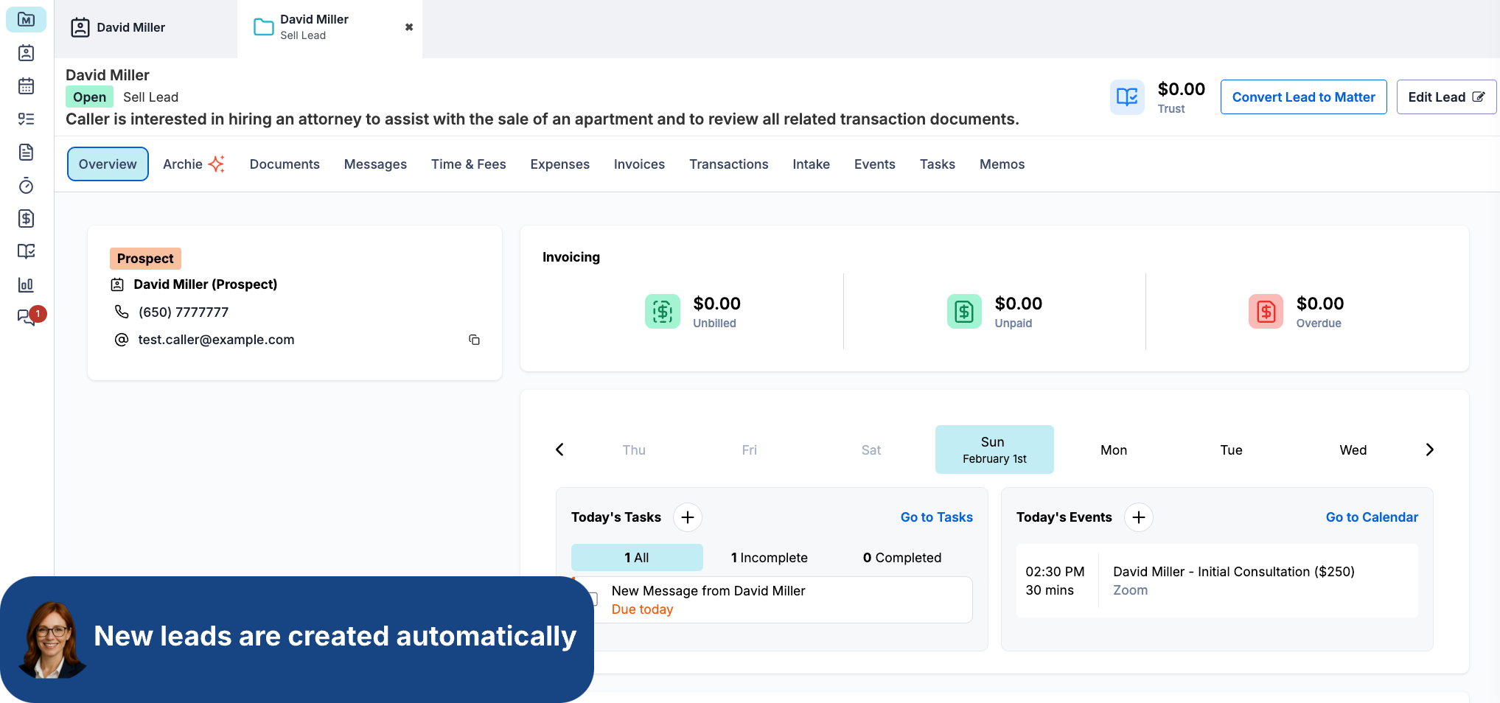This screenshot has height=703, width=1500.
Task: Open the billing dollar-sign sidebar icon
Action: (x=26, y=218)
